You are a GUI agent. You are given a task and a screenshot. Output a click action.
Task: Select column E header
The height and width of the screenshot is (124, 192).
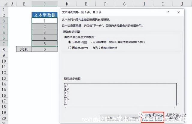pyautogui.click(x=86, y=4)
